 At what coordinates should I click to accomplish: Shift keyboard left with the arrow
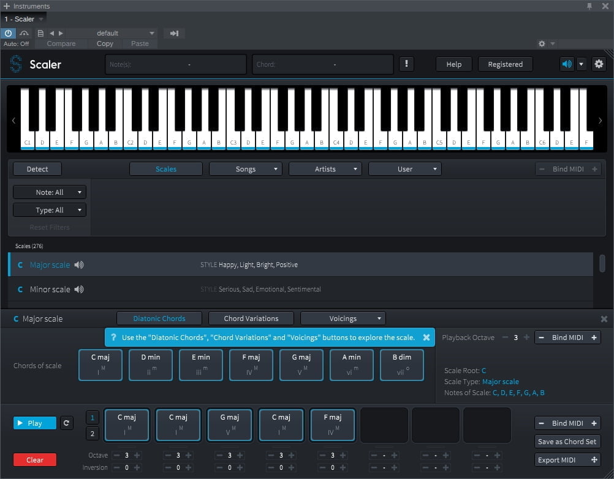13,121
